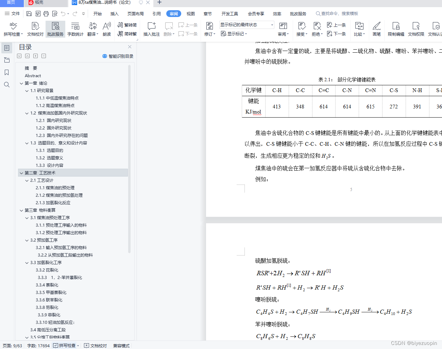The image size is (442, 349).
Task: Open 限制编辑 restrict editing
Action: pyautogui.click(x=396, y=29)
